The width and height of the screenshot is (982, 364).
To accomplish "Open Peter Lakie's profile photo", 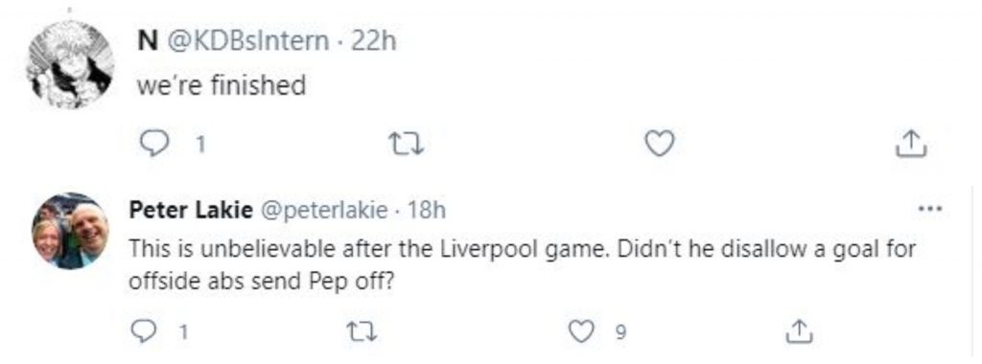I will (70, 232).
